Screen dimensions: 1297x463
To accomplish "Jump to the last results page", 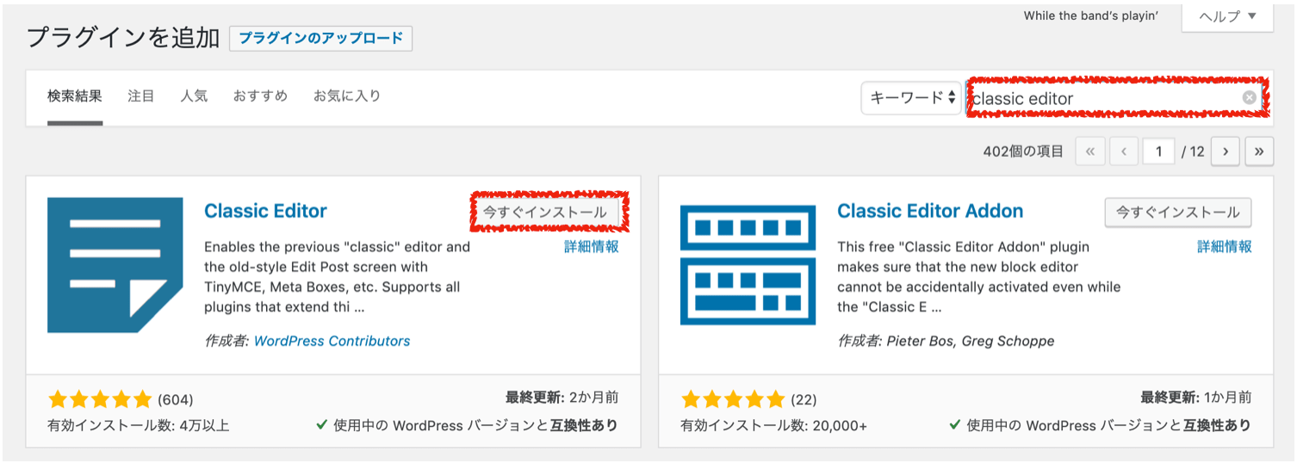I will click(1259, 151).
